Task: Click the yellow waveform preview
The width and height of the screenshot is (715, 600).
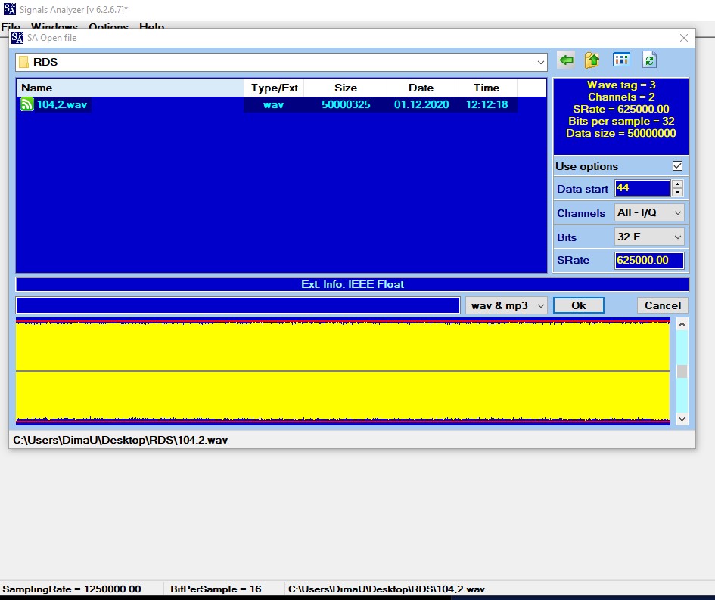Action: click(x=343, y=371)
